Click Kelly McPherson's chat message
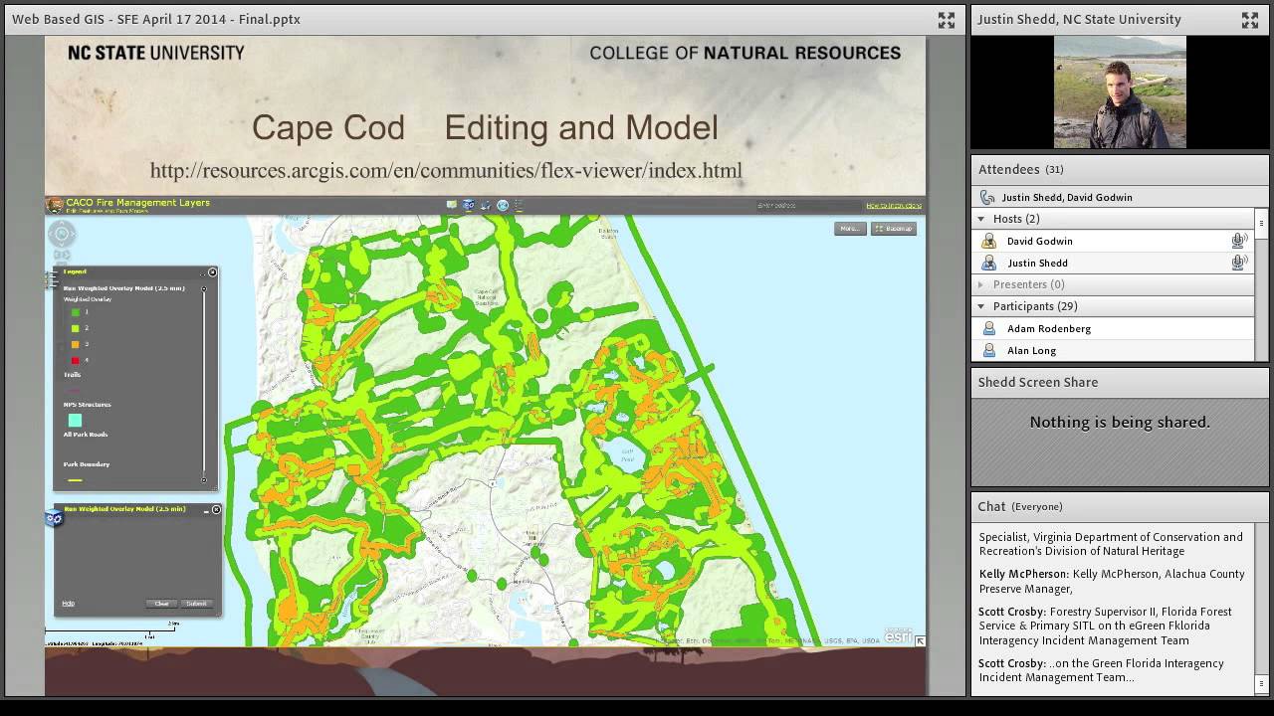Viewport: 1274px width, 716px height. 1112,581
